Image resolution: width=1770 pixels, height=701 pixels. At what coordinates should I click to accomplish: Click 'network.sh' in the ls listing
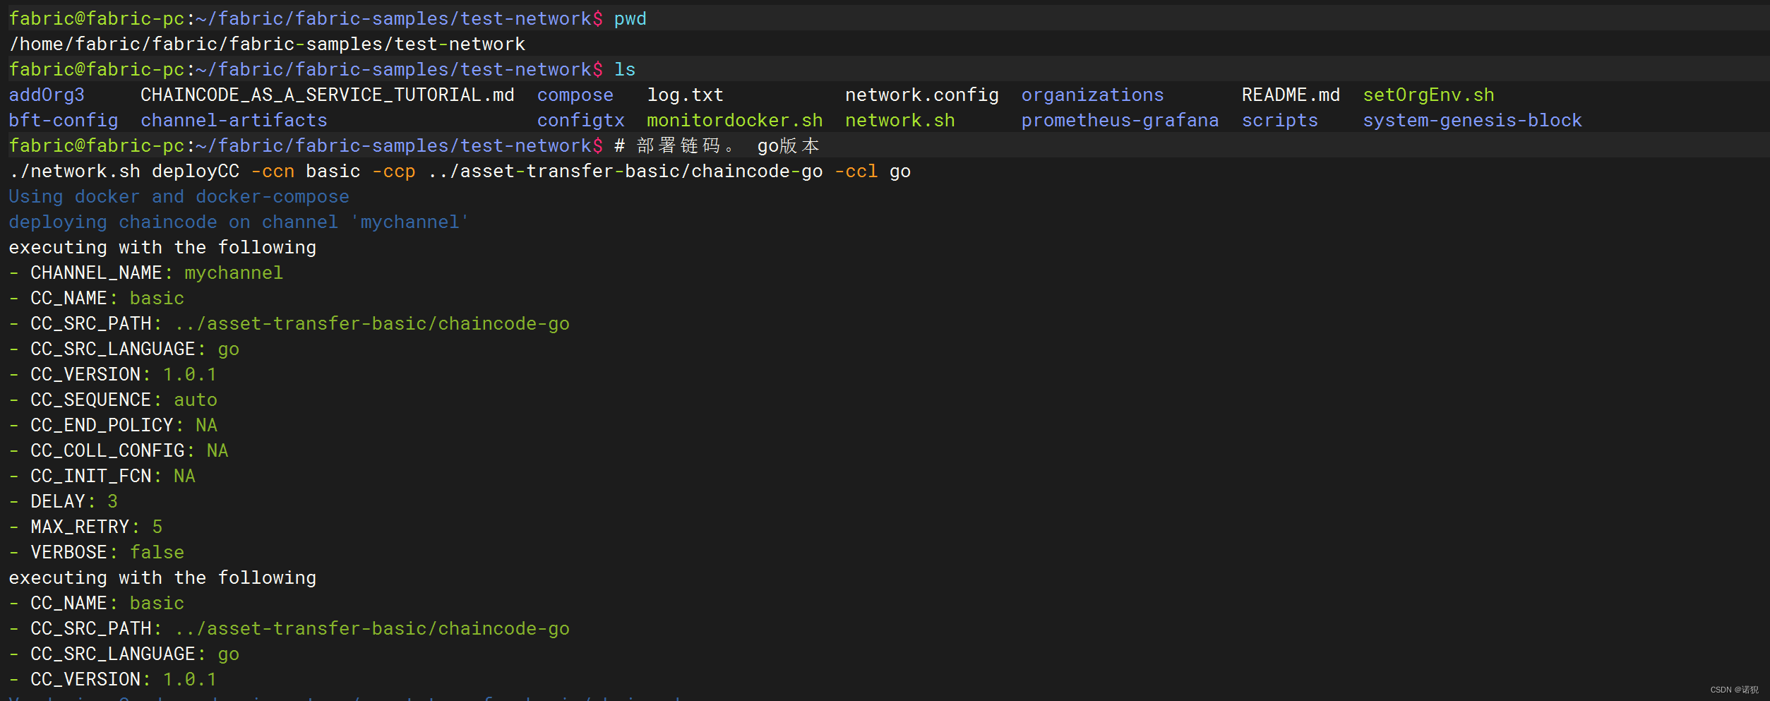click(900, 121)
